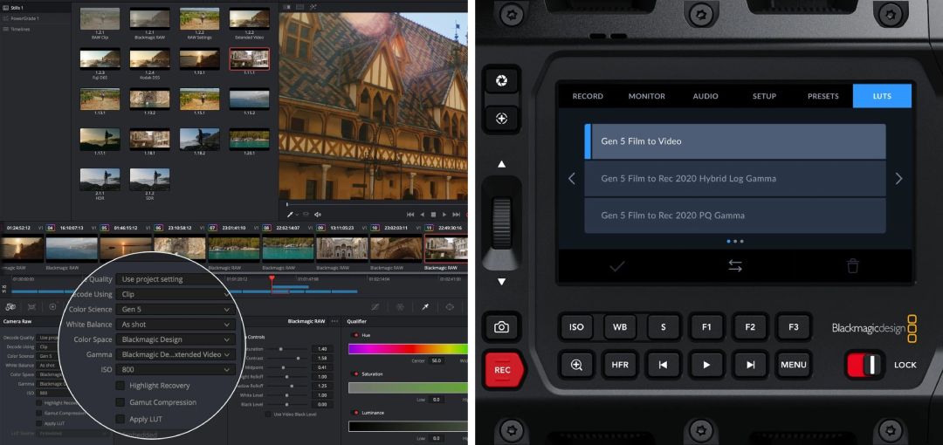Open the PowerGrade 1 album in the sidebar

24,18
